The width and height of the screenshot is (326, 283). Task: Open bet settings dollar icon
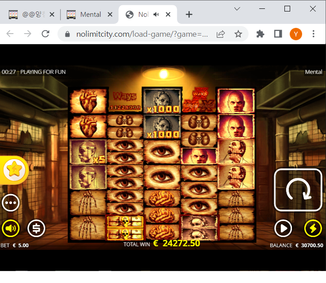tap(36, 228)
